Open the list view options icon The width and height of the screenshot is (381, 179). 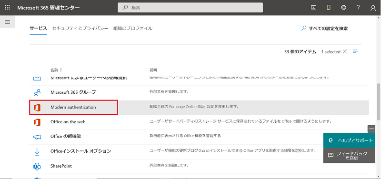(355, 51)
